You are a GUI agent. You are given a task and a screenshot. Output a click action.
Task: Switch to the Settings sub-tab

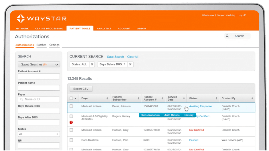click(x=54, y=45)
